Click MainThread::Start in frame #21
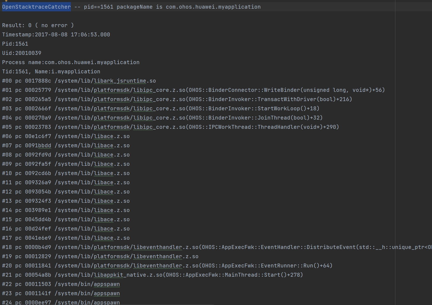The width and height of the screenshot is (432, 305). (252, 275)
